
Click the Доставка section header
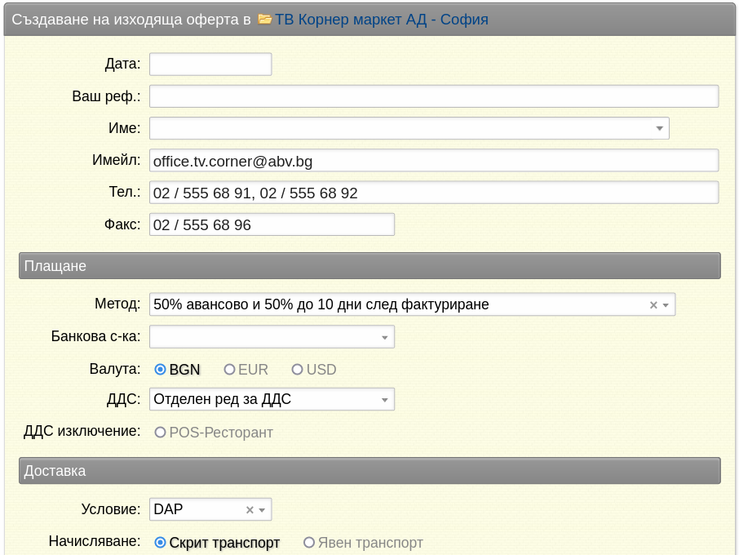tap(370, 471)
